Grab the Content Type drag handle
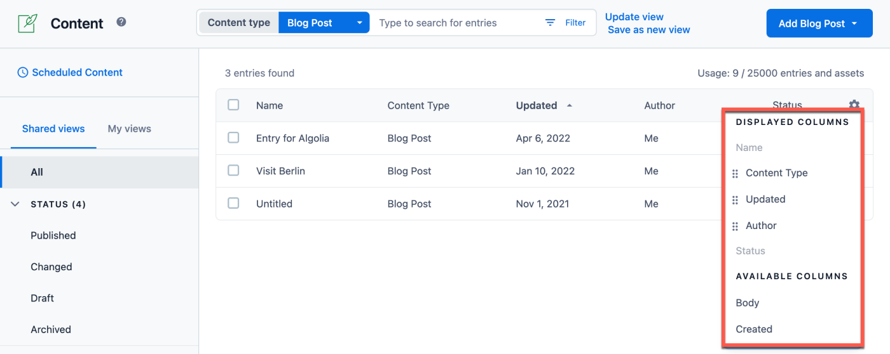890x354 pixels. click(735, 173)
